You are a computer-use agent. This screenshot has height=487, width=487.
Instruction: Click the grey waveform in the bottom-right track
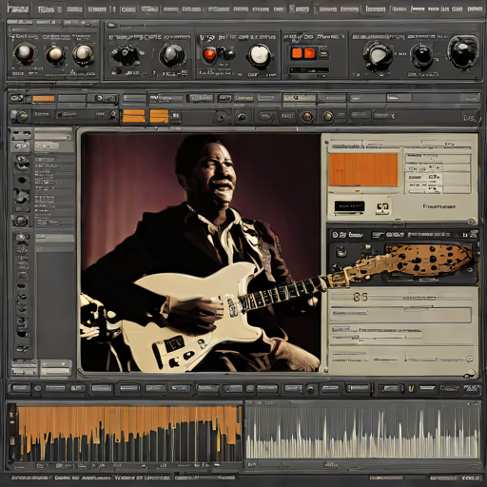(361, 433)
